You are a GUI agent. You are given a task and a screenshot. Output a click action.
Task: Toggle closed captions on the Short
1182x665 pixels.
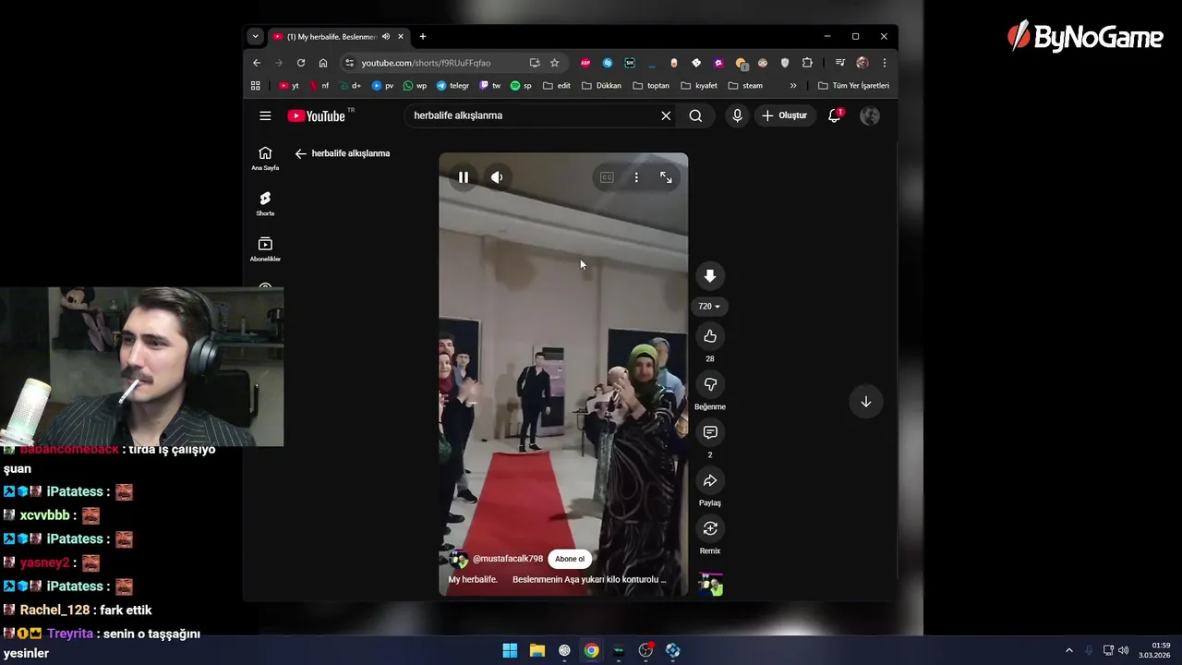[x=607, y=177]
